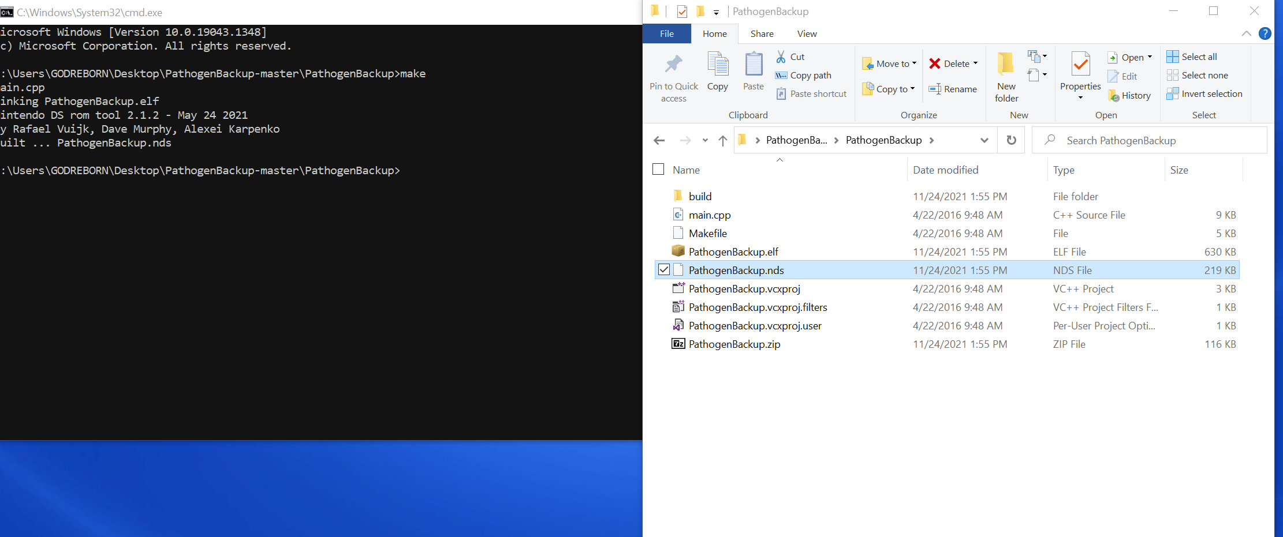Sort files by Name column header
Image resolution: width=1283 pixels, height=537 pixels.
(686, 170)
